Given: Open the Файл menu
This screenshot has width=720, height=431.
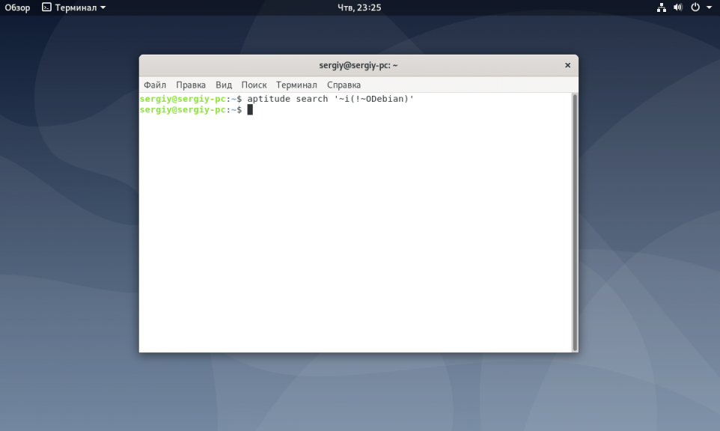Looking at the screenshot, I should click(x=155, y=85).
